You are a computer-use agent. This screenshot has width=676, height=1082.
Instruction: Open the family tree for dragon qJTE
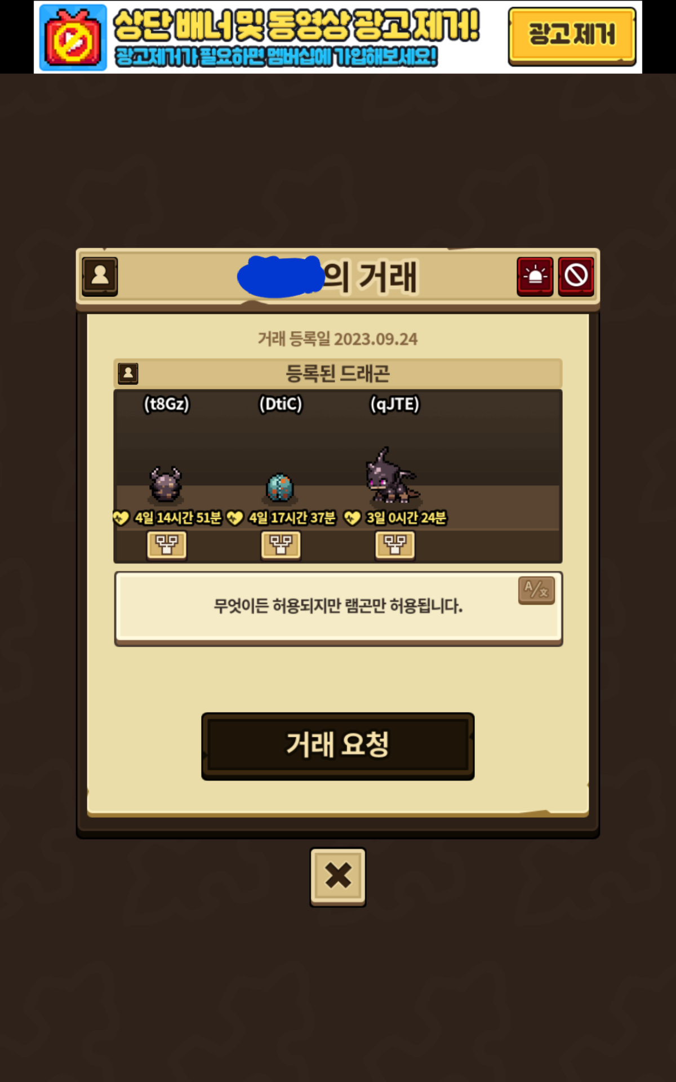[x=395, y=545]
